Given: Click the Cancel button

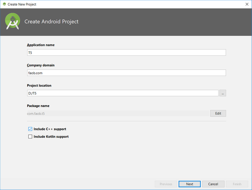Looking at the screenshot, I should point(213,184).
